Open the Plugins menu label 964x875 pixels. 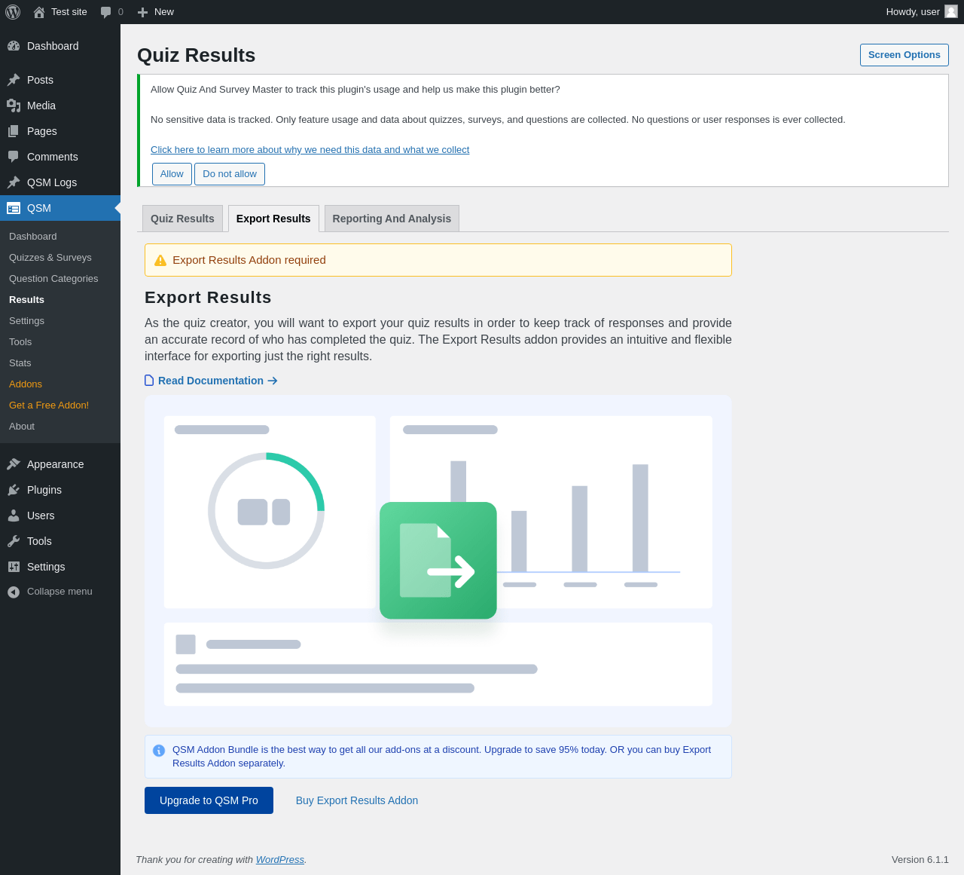coord(44,490)
